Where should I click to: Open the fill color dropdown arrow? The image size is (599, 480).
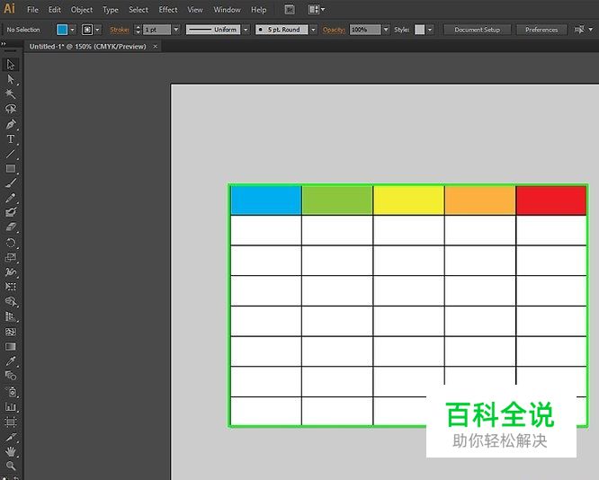coord(73,30)
